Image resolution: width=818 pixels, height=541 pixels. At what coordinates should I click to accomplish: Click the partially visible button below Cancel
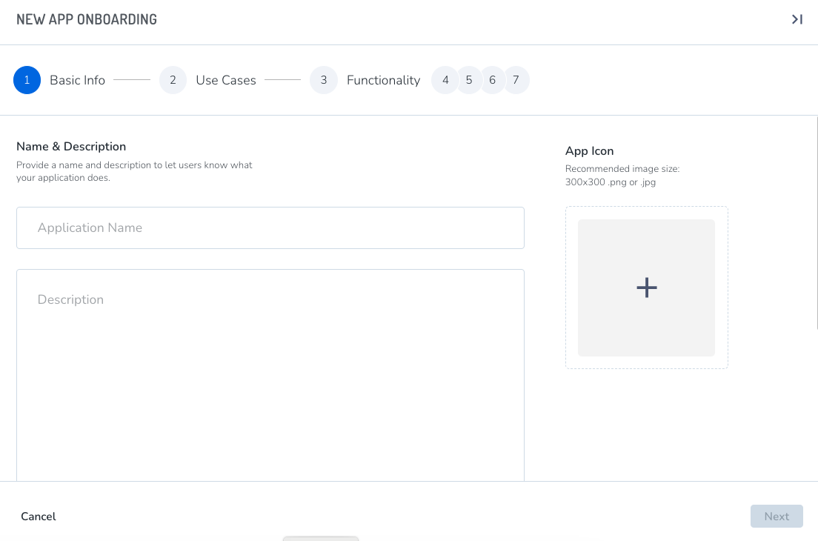(320, 539)
